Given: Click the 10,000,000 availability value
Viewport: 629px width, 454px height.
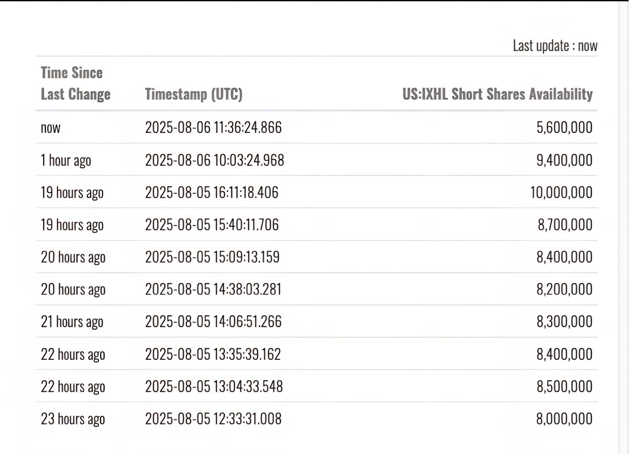Looking at the screenshot, I should click(x=561, y=192).
